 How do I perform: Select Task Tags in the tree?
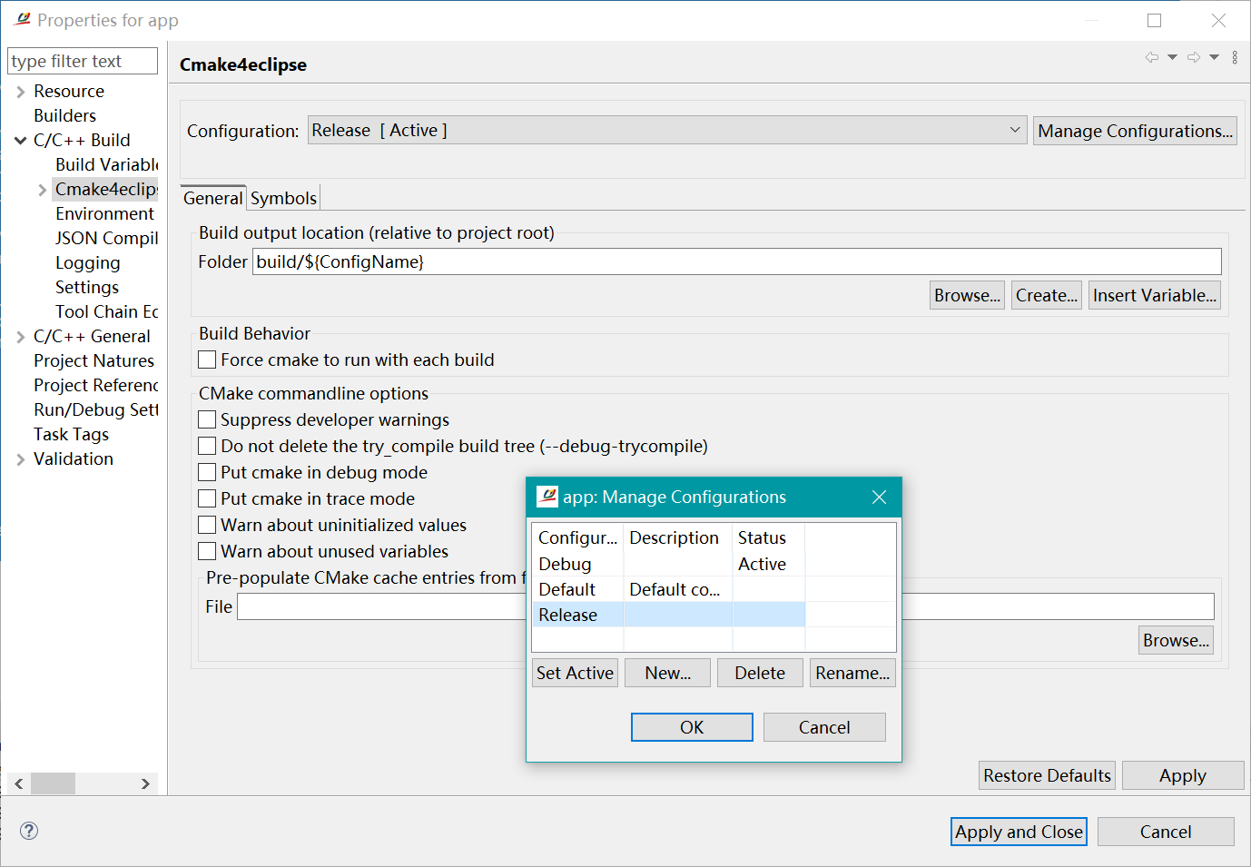tap(71, 434)
